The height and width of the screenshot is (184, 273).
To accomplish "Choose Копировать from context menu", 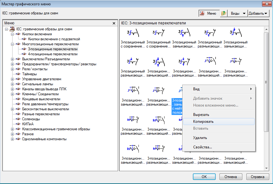I will click(x=219, y=122).
